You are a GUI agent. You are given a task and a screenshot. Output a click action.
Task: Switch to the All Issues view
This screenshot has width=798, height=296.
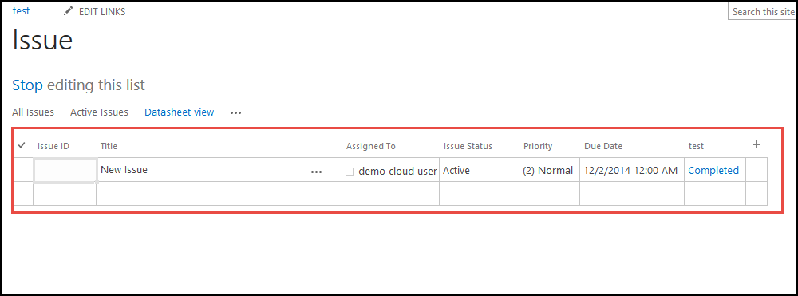pyautogui.click(x=33, y=112)
